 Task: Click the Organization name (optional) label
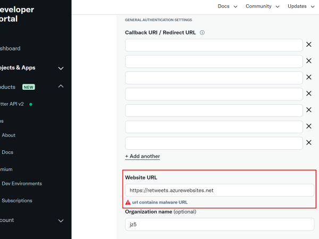[x=161, y=212]
